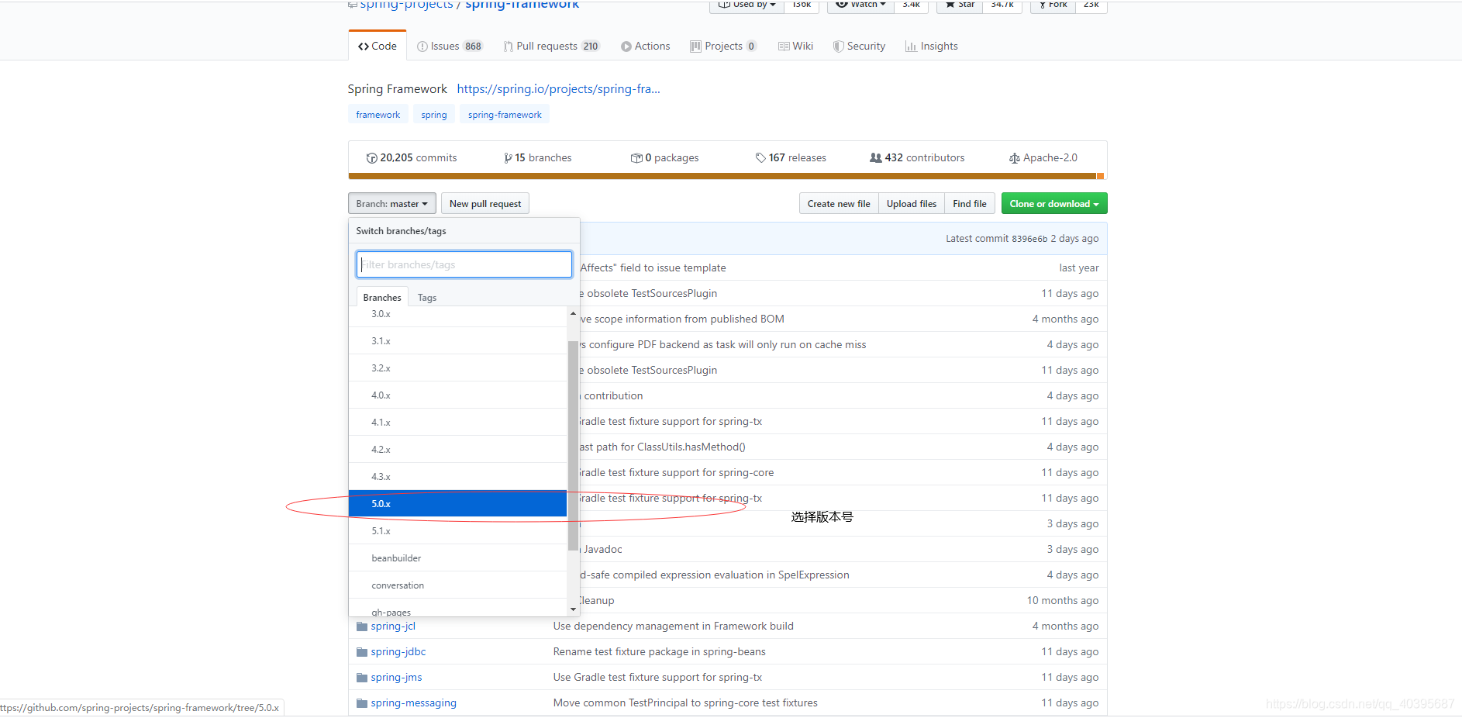The width and height of the screenshot is (1462, 718).
Task: Open the spring-messaging folder
Action: (x=414, y=703)
